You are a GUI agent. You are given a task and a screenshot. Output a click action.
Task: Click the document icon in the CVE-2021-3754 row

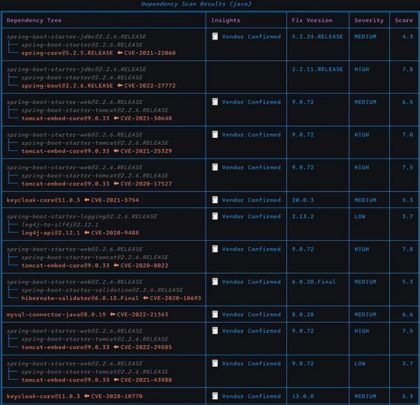[x=215, y=200]
